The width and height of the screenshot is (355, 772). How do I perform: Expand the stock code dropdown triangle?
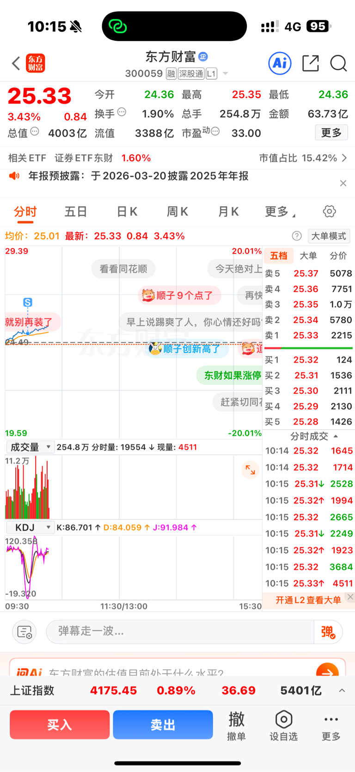(x=225, y=74)
